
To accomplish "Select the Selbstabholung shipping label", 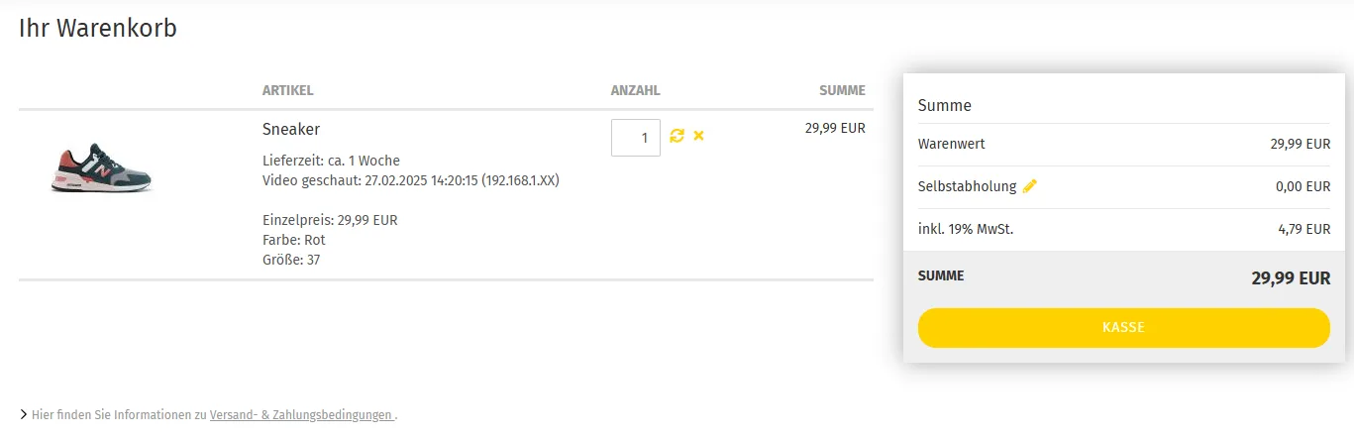I will pyautogui.click(x=967, y=186).
